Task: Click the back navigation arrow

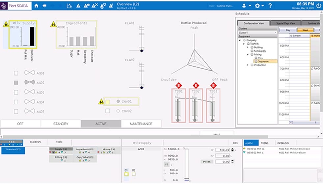Action: point(44,6)
